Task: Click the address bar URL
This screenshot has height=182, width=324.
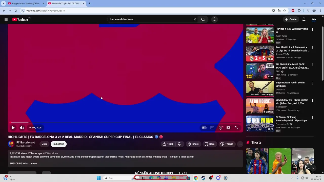Action: click(46, 11)
